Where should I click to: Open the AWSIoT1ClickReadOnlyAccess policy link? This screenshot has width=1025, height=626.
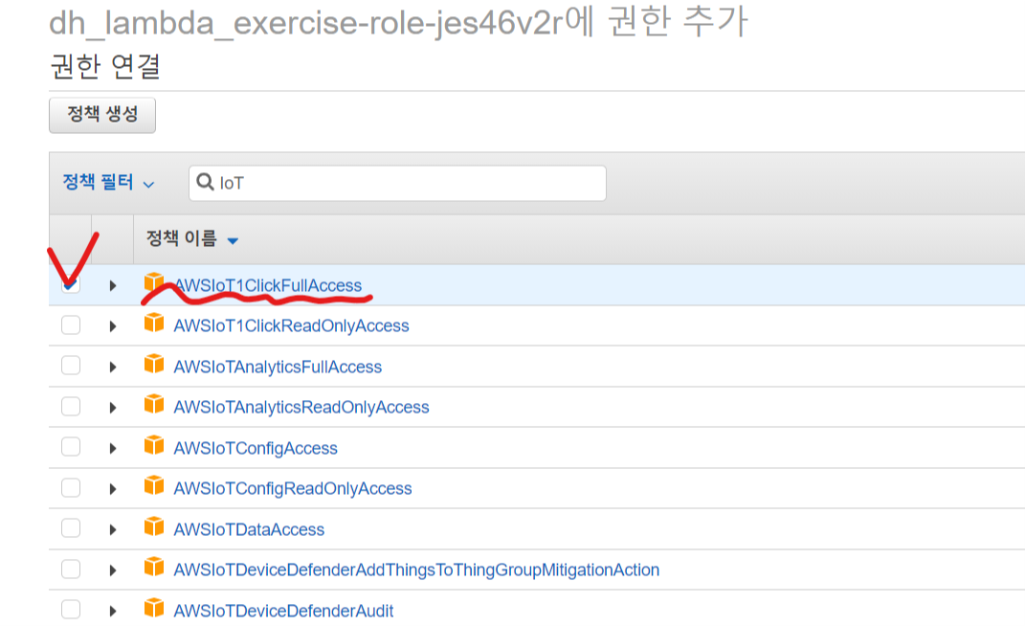pos(291,325)
